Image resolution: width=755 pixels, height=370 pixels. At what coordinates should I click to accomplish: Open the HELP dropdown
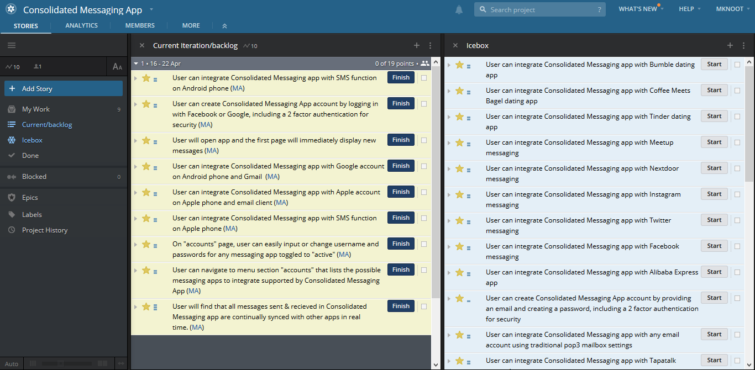point(686,9)
